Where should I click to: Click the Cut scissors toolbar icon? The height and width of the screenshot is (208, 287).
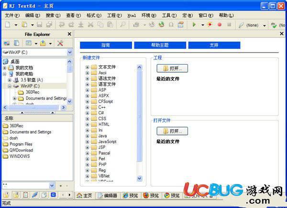tap(90, 24)
